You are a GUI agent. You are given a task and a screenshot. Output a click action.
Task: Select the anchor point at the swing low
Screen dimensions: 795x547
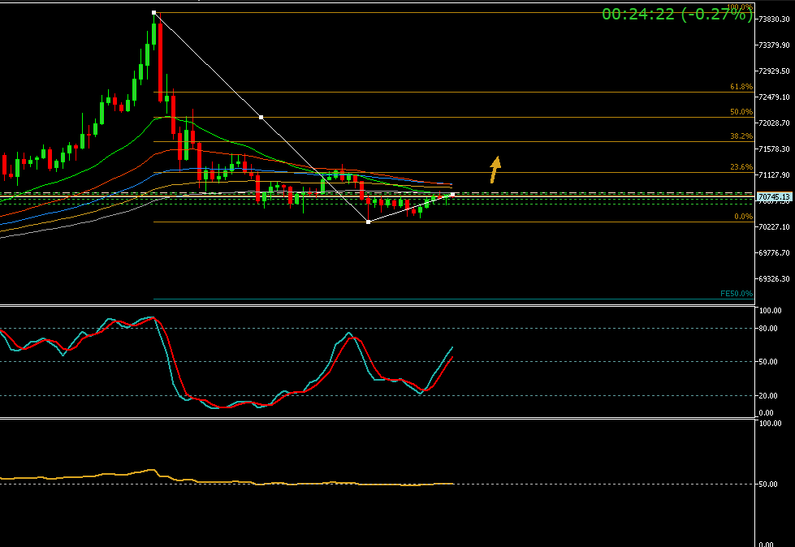(x=369, y=222)
